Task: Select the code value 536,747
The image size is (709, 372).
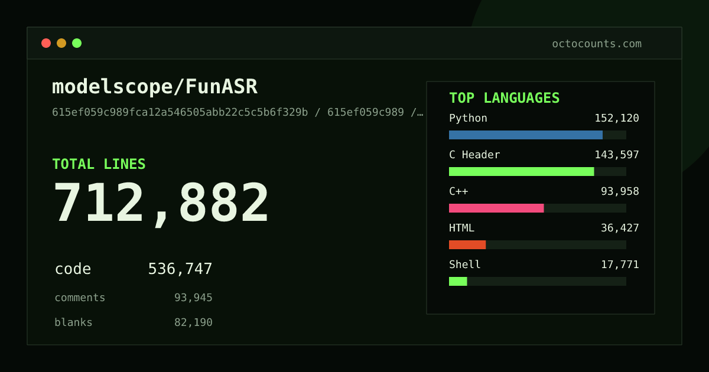Action: pyautogui.click(x=180, y=269)
